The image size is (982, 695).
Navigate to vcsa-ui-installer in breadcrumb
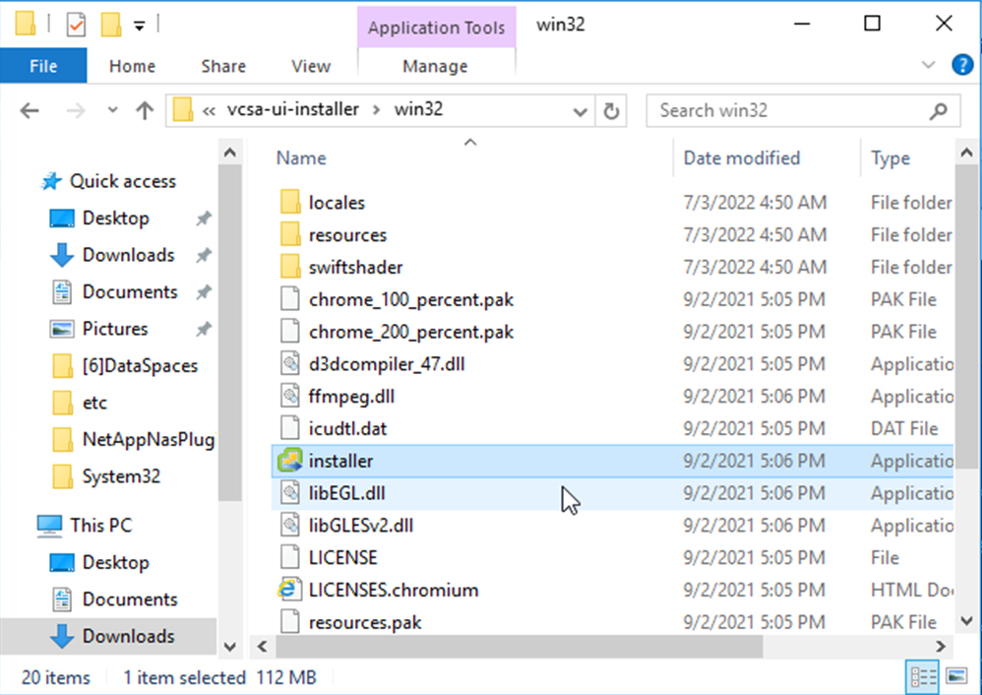point(293,109)
